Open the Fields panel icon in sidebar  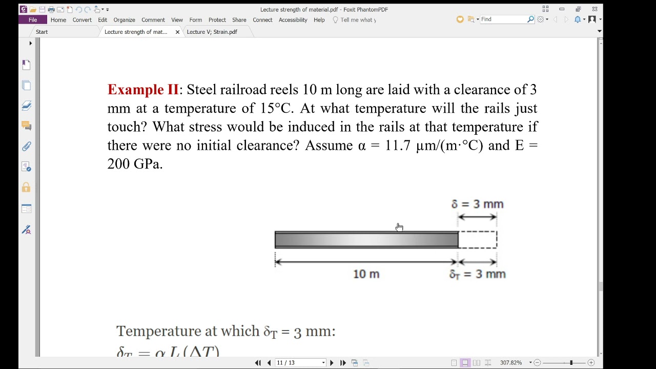(x=27, y=209)
